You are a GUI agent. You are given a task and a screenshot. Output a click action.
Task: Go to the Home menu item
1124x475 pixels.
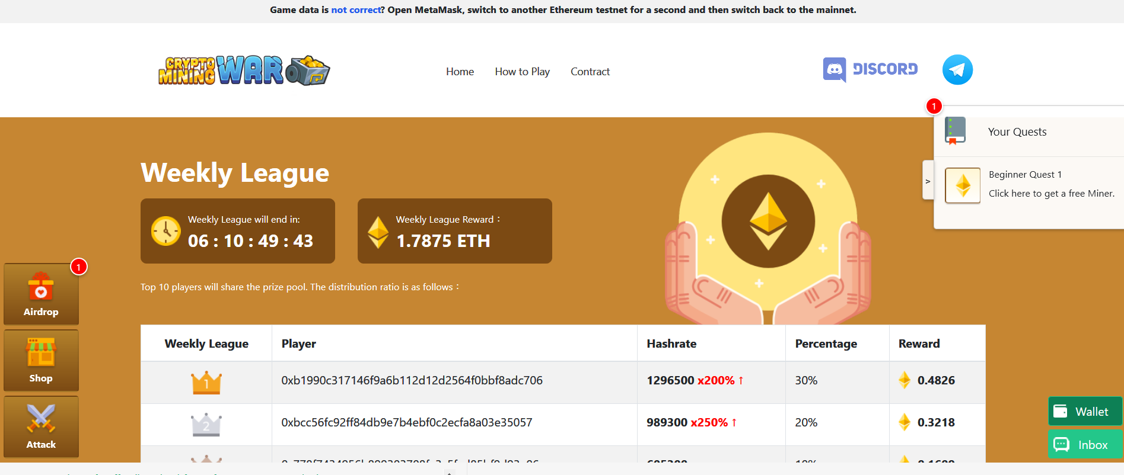coord(460,72)
